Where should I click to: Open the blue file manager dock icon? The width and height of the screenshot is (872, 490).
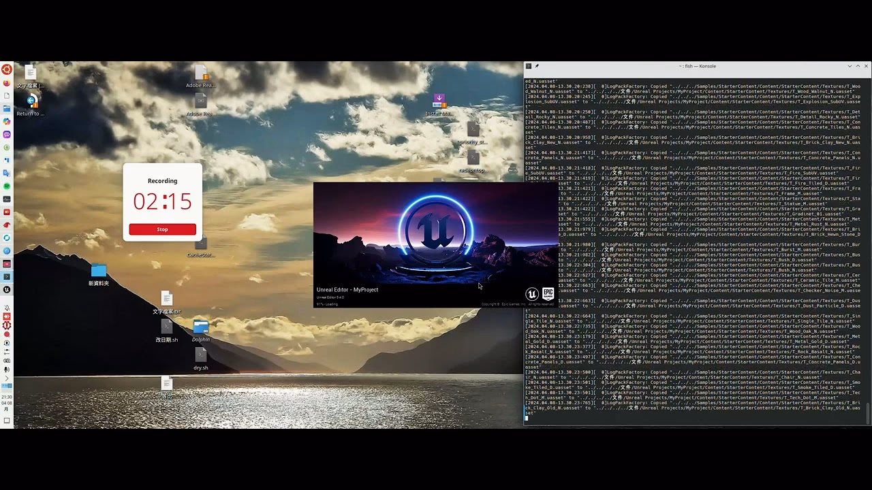[7, 108]
